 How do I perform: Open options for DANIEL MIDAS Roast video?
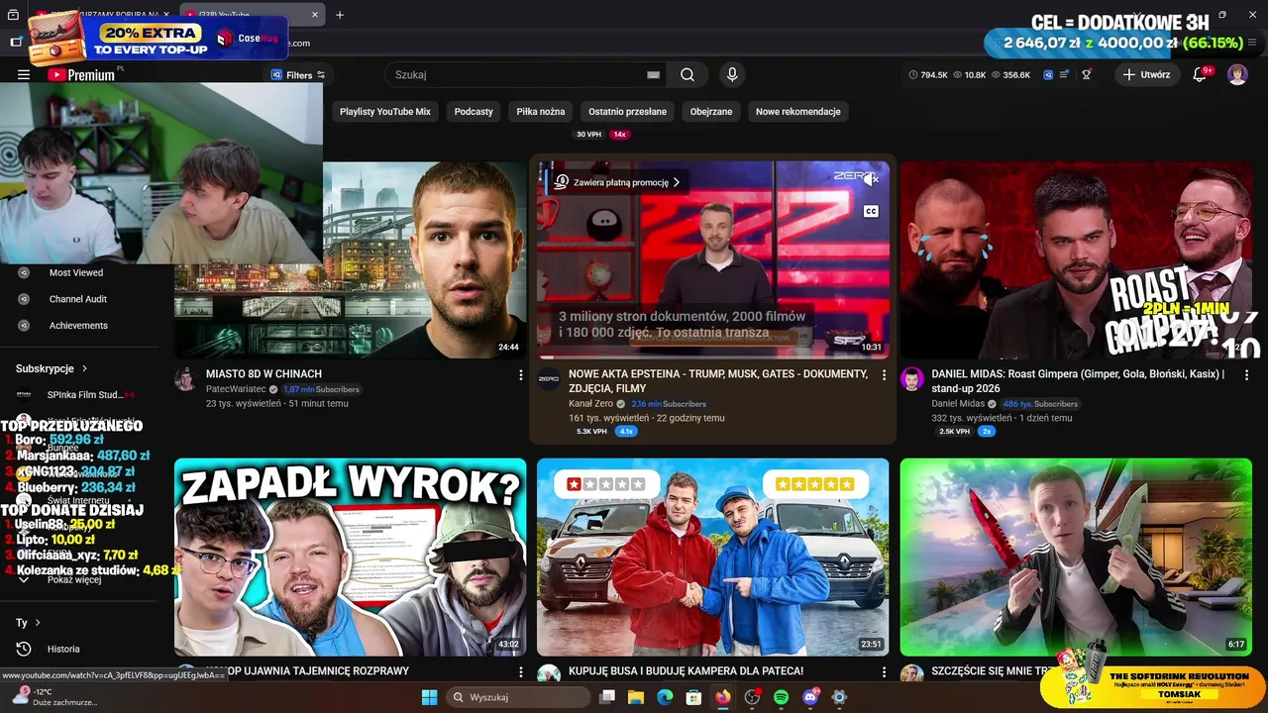[1246, 375]
